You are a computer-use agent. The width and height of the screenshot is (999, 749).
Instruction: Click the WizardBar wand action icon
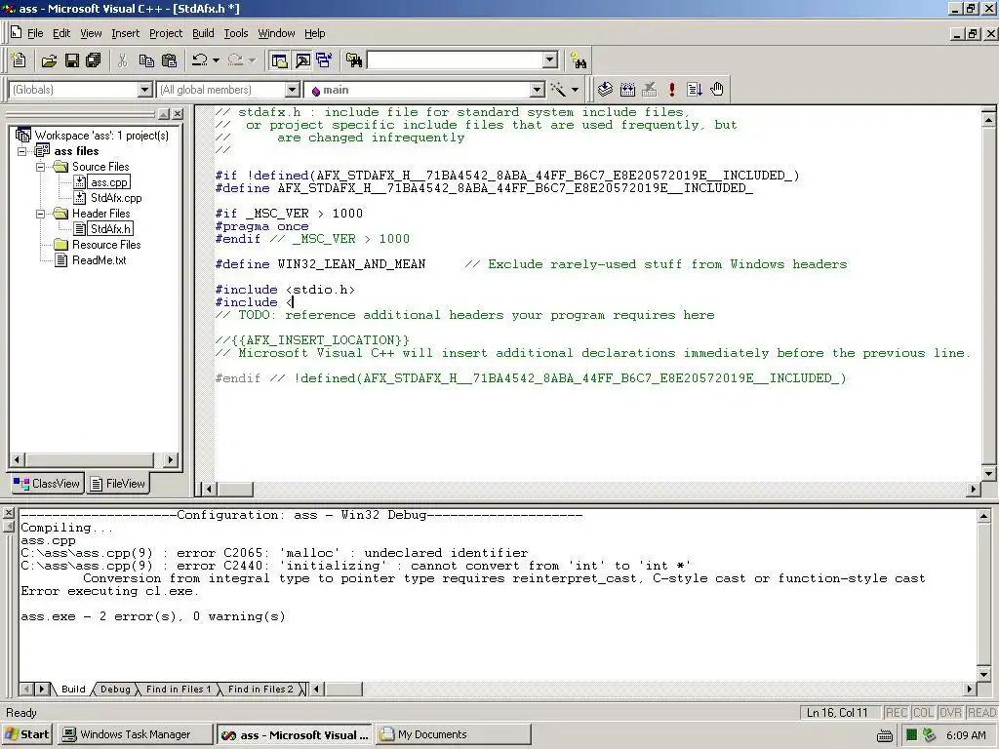pyautogui.click(x=558, y=90)
